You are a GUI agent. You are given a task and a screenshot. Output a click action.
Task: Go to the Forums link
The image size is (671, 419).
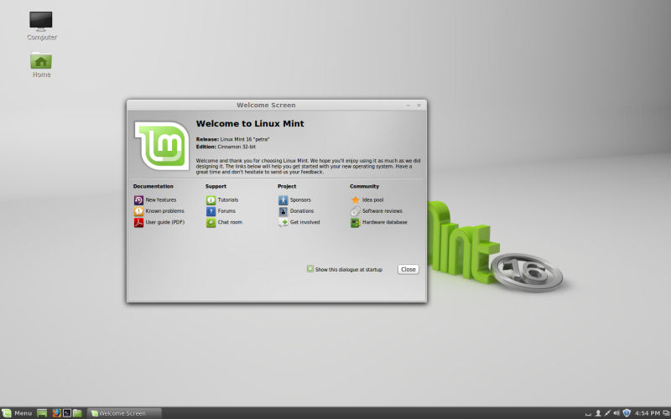click(x=226, y=211)
